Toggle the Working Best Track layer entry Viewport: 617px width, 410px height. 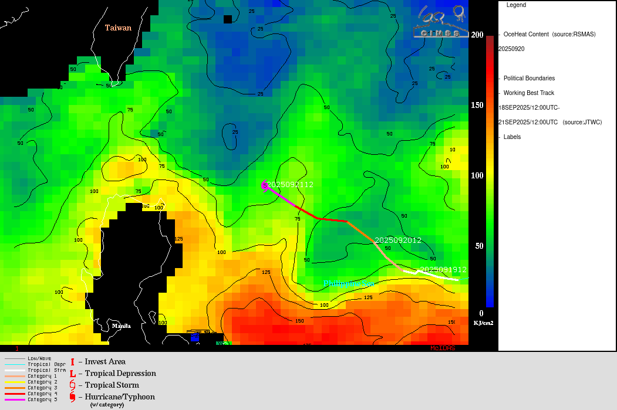click(x=528, y=93)
